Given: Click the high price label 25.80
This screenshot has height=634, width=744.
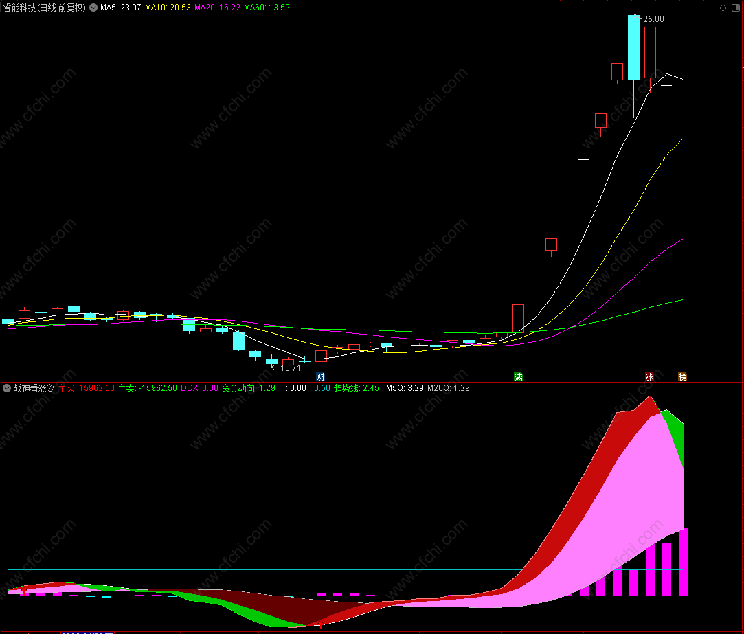Looking at the screenshot, I should pyautogui.click(x=653, y=19).
